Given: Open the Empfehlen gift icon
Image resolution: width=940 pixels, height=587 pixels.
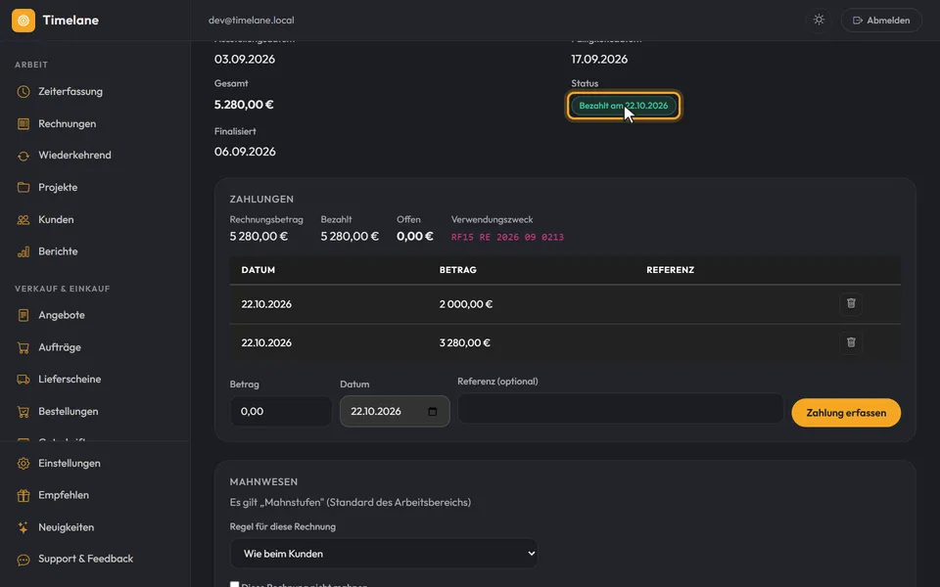Looking at the screenshot, I should click(x=23, y=495).
